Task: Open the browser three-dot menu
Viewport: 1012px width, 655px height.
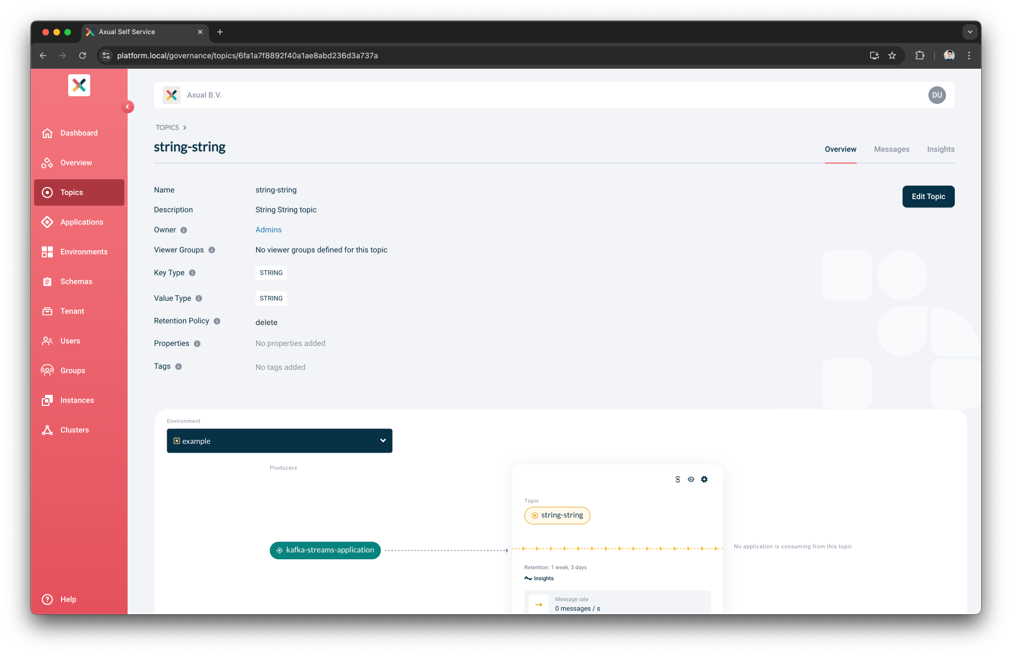Action: 969,56
